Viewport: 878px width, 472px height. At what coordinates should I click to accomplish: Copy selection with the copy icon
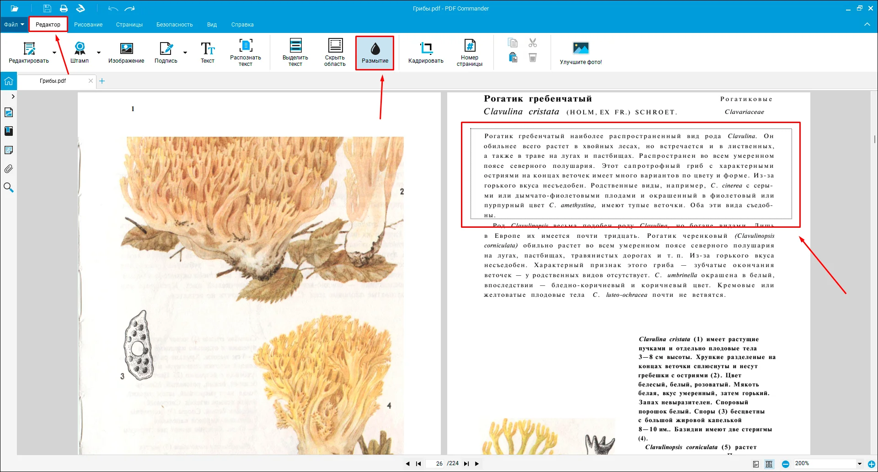pos(513,43)
